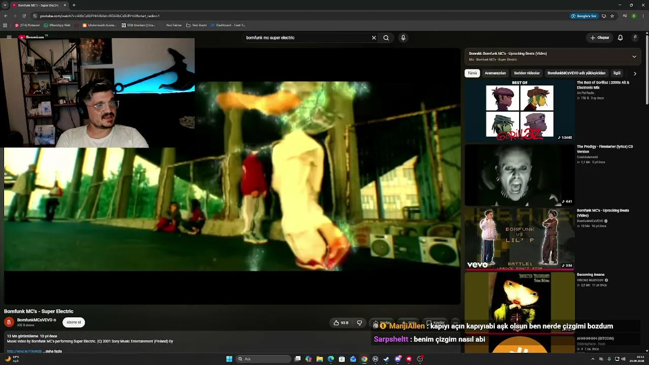The width and height of the screenshot is (649, 365).
Task: Open File Explorer from the taskbar
Action: coord(319,359)
